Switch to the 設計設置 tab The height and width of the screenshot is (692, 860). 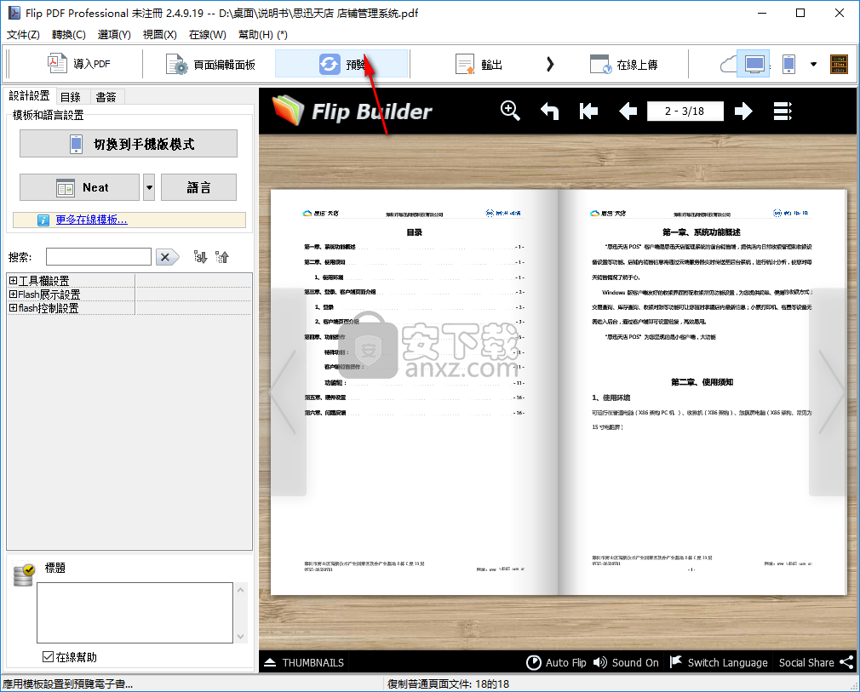click(29, 96)
